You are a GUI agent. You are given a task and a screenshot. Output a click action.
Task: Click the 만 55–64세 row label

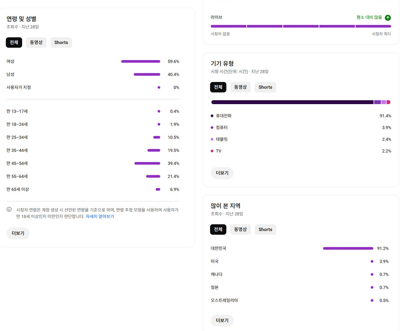pyautogui.click(x=17, y=176)
